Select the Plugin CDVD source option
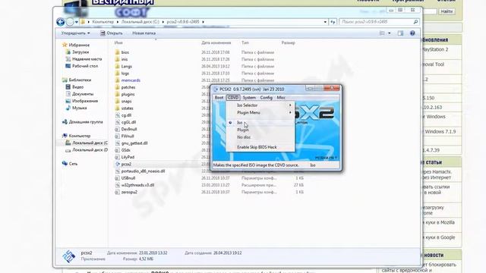 (x=260, y=130)
